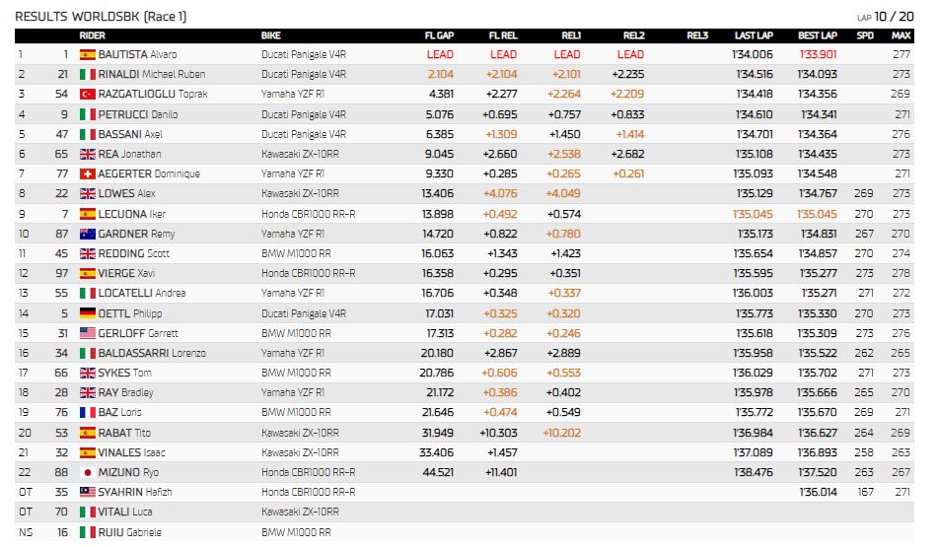
Task: Select the MAX speed column header
Action: tap(900, 35)
